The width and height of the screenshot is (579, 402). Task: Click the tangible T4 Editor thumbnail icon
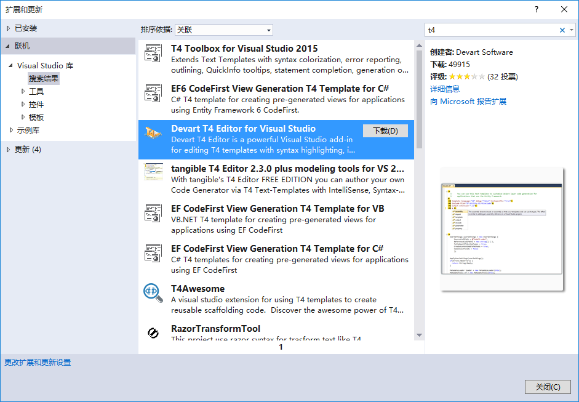pyautogui.click(x=153, y=171)
